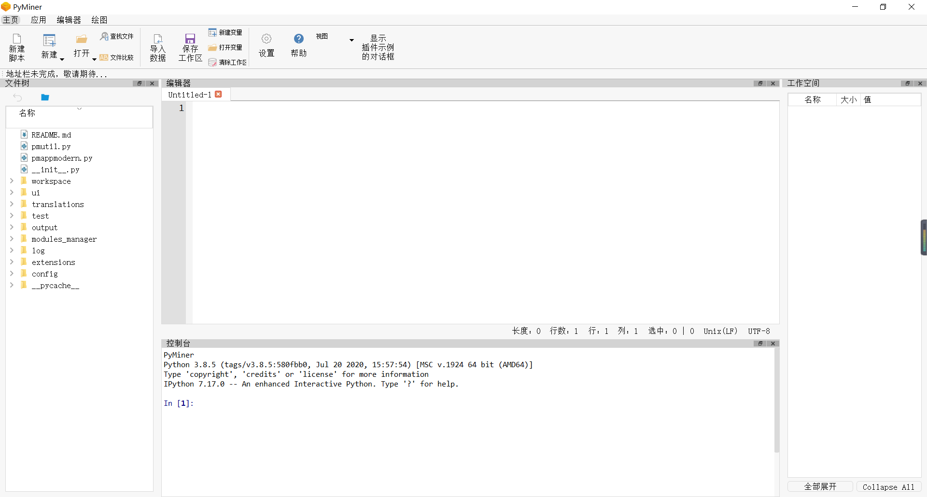Open the 新建 dropdown arrow

click(x=62, y=59)
